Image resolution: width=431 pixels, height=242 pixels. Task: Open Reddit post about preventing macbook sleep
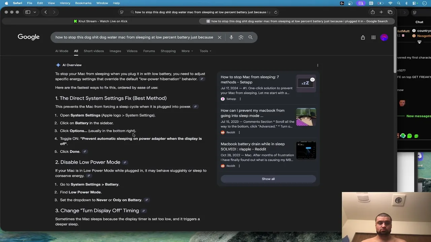coord(253,113)
